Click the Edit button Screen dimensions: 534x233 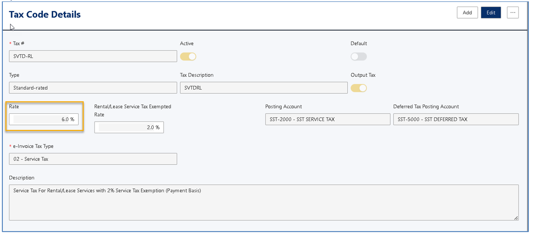pos(491,13)
